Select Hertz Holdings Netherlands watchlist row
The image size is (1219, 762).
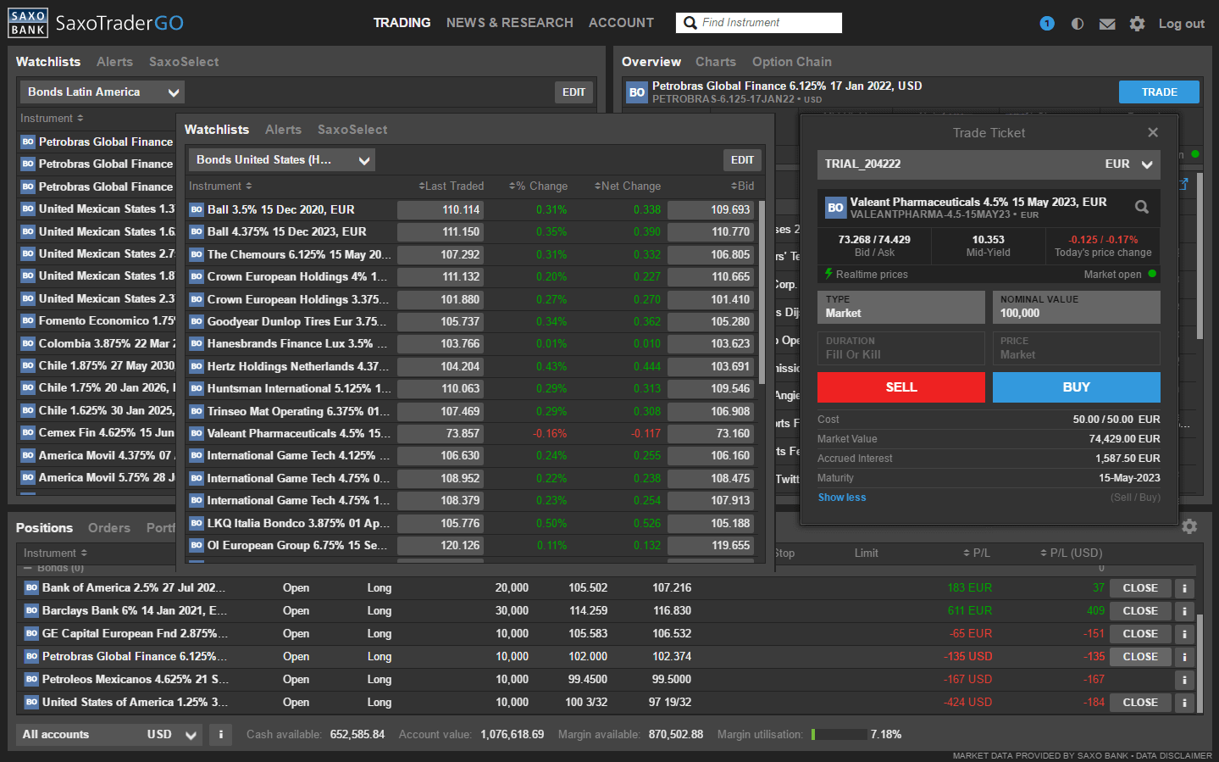click(x=471, y=366)
